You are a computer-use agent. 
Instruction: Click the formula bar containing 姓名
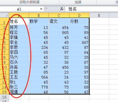(92, 9)
